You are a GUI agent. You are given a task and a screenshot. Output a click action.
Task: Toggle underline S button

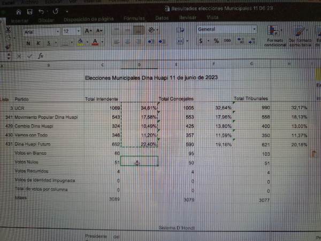(x=49, y=43)
